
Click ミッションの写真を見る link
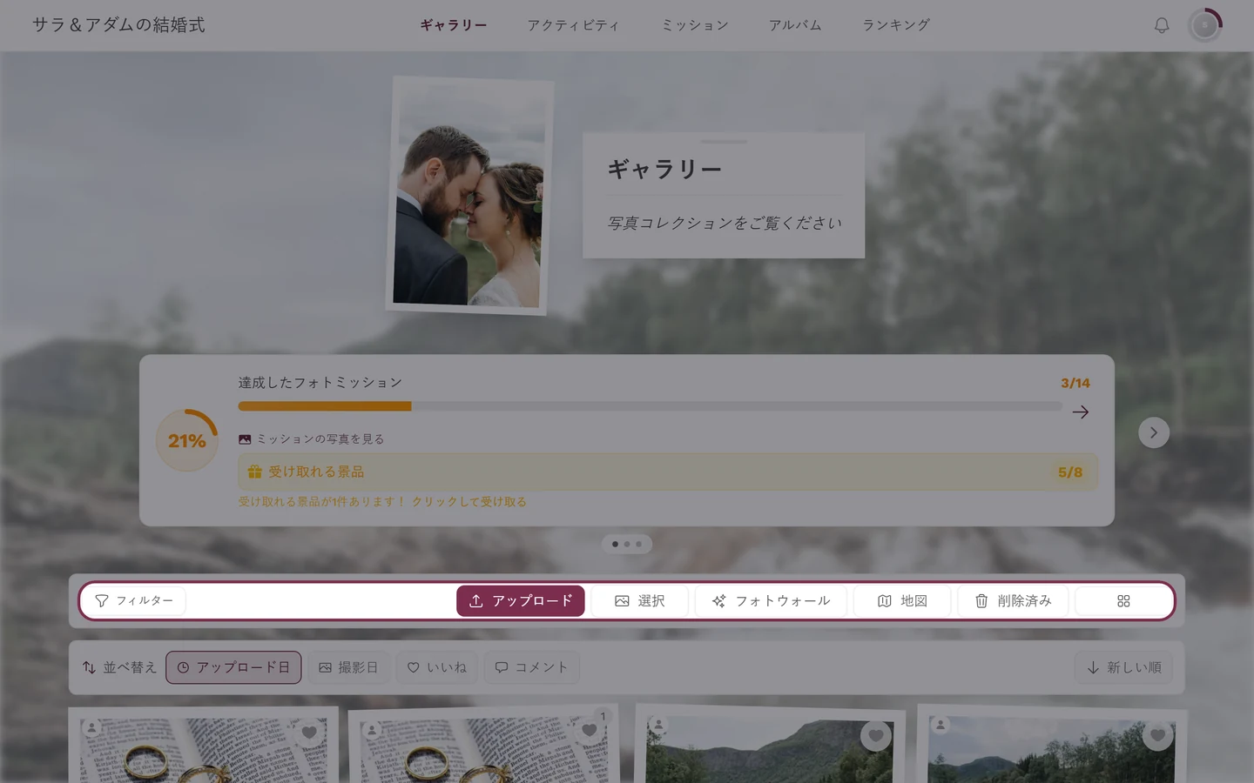coord(312,439)
